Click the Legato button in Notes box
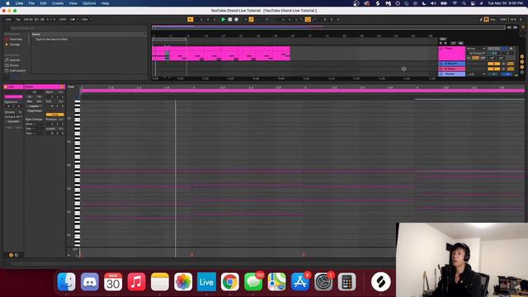 tap(34, 106)
